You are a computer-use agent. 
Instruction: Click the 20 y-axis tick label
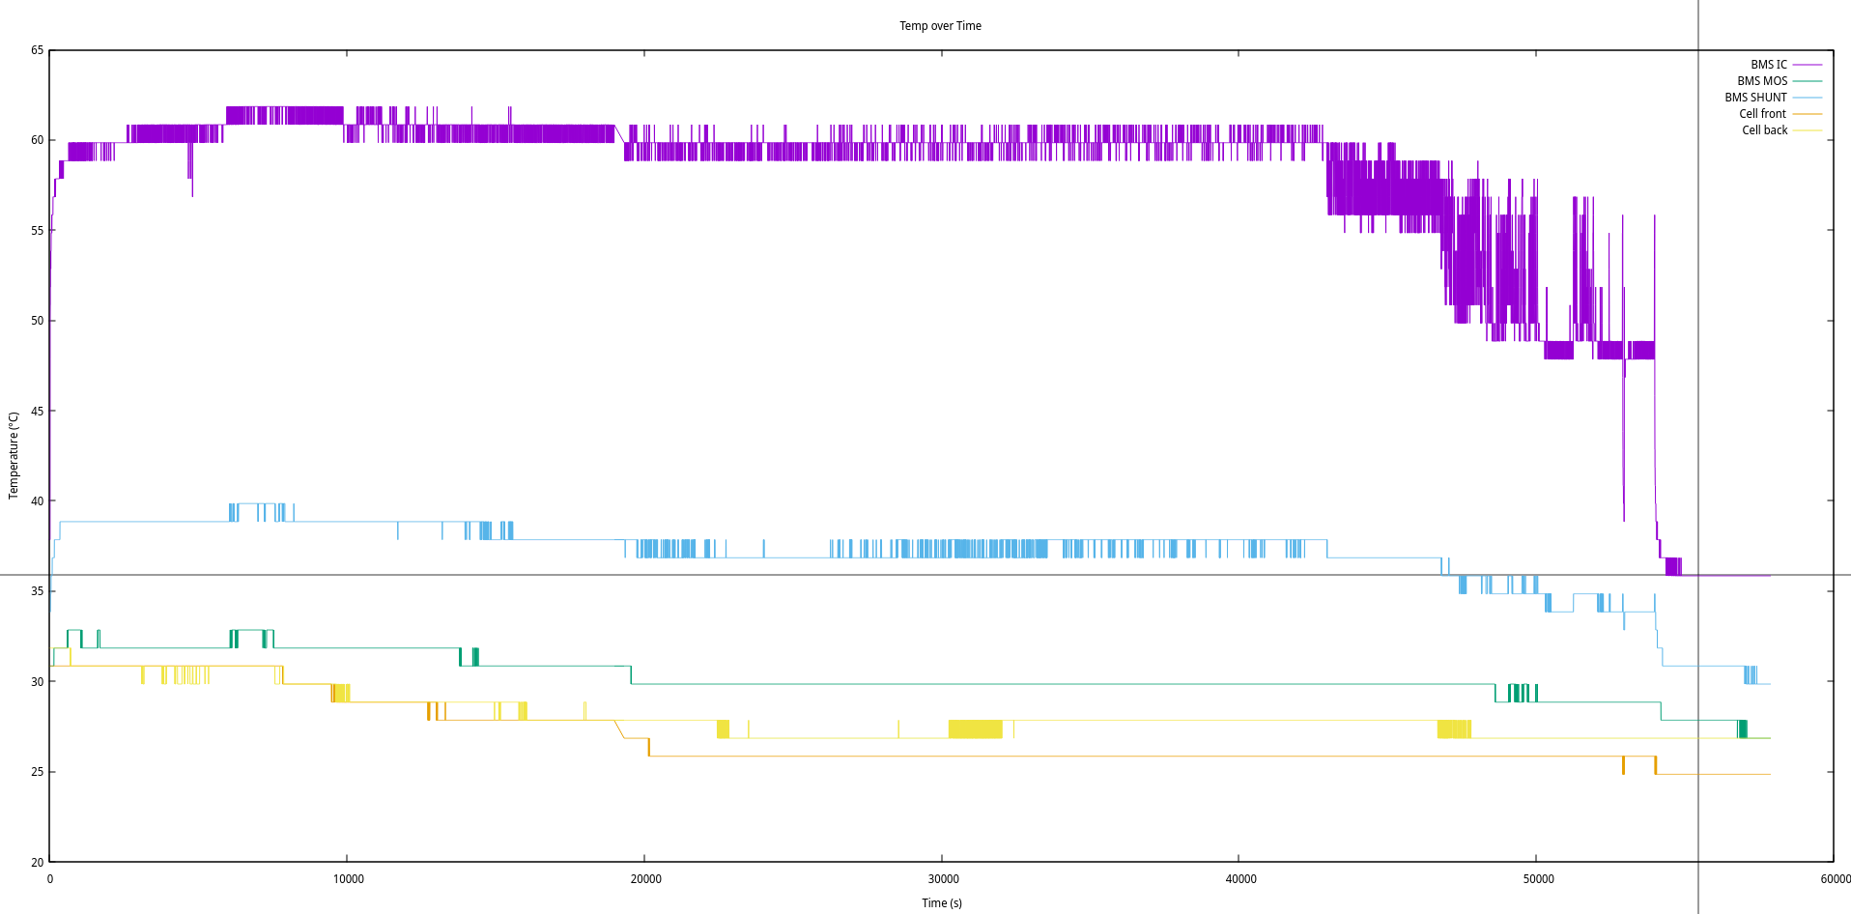[38, 863]
